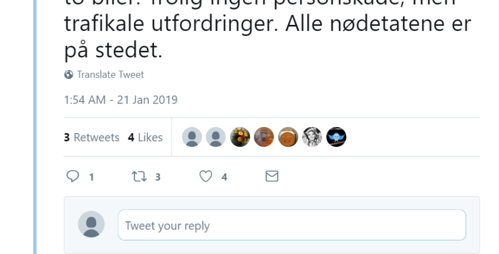The width and height of the screenshot is (499, 254).
Task: Retweet this tweet via the arrows icon
Action: click(138, 176)
